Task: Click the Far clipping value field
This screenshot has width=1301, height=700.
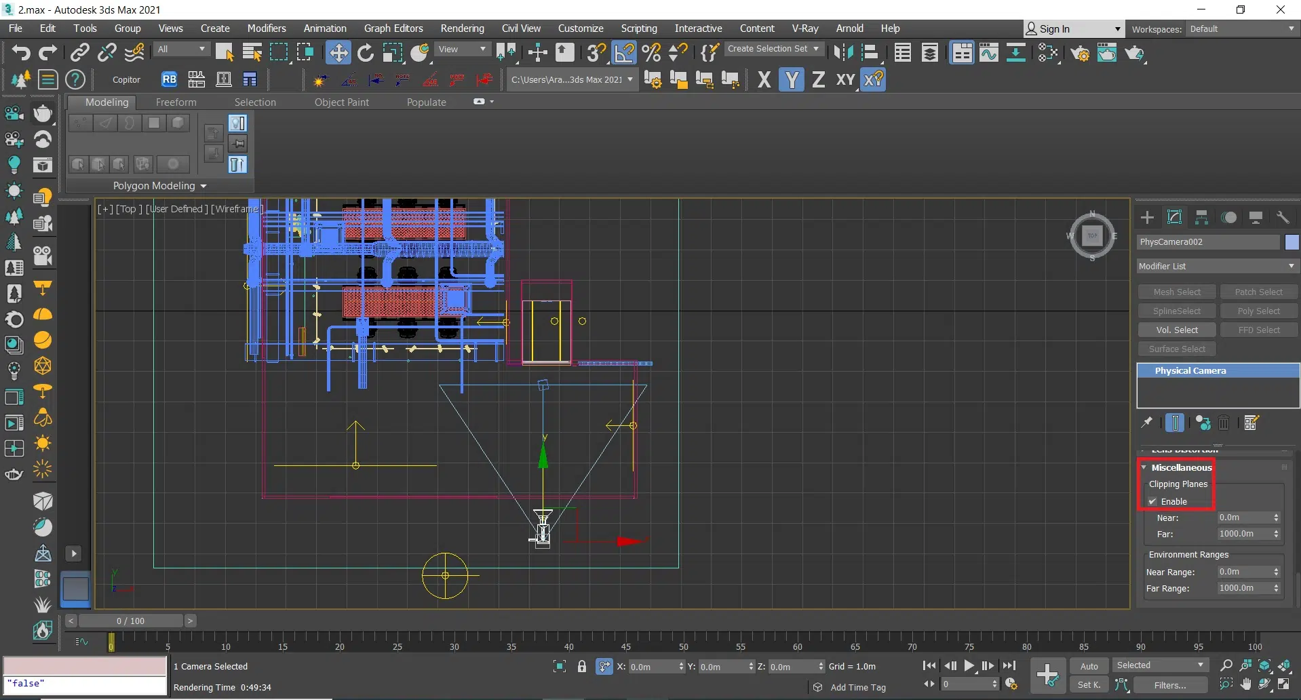Action: click(1243, 534)
